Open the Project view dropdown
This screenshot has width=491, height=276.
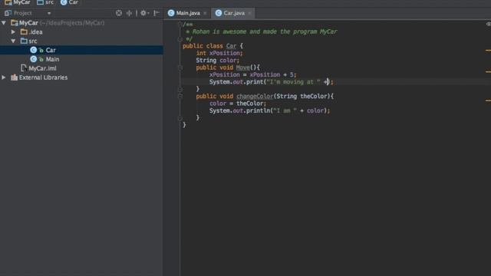pos(49,13)
